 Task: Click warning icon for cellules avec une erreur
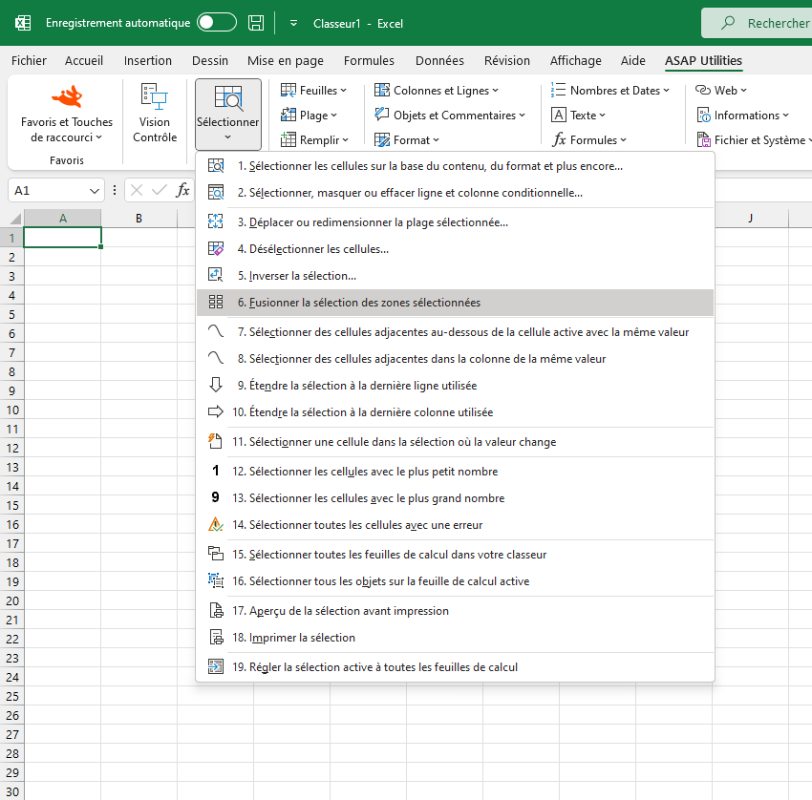click(x=216, y=524)
